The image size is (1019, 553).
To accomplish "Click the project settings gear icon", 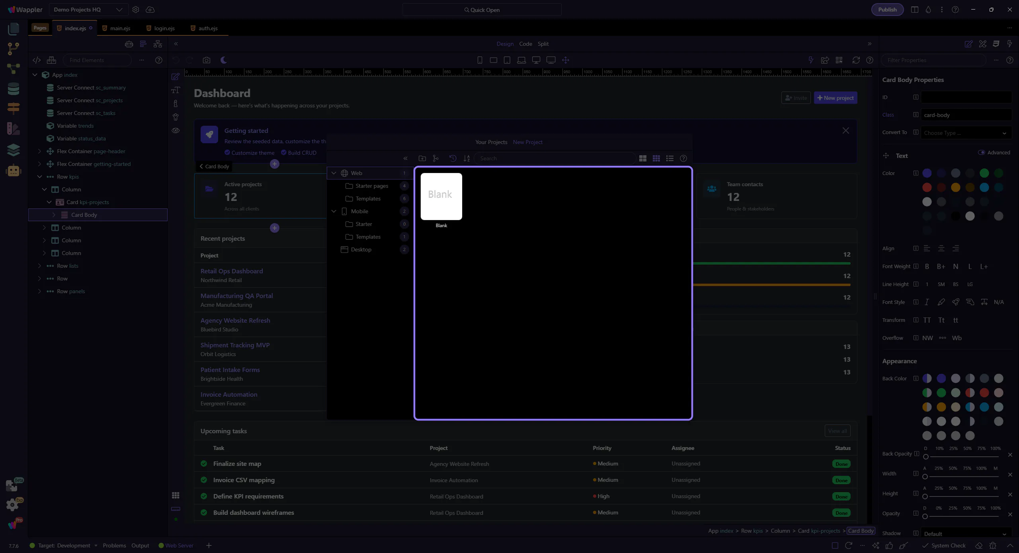I will [x=136, y=10].
